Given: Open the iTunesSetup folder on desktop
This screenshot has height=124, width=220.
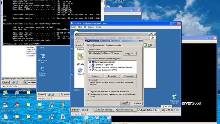Looking at the screenshot, I should pos(28,118).
